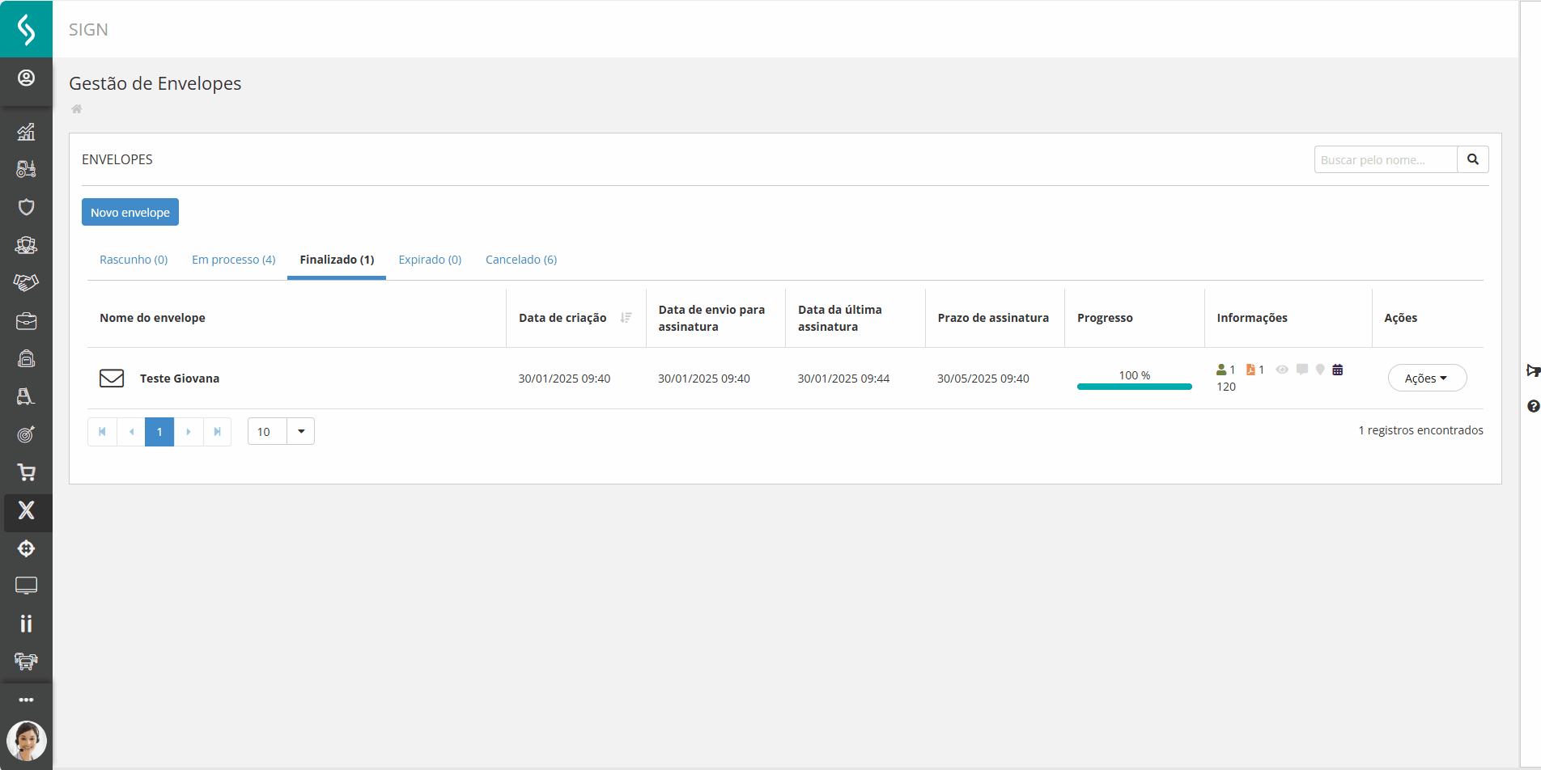Click the signers person icon in Informações
Image resolution: width=1541 pixels, height=770 pixels.
[1221, 370]
